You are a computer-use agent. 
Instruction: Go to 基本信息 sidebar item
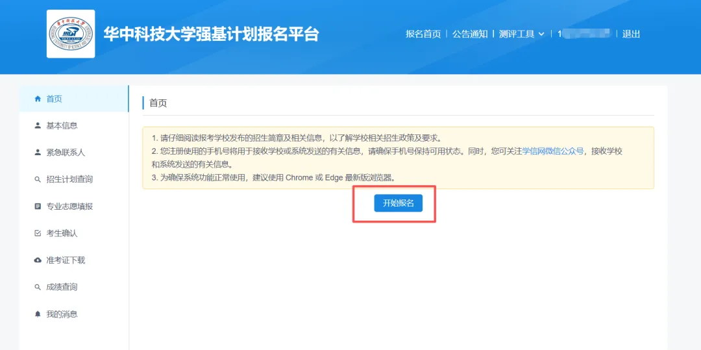tap(74, 125)
